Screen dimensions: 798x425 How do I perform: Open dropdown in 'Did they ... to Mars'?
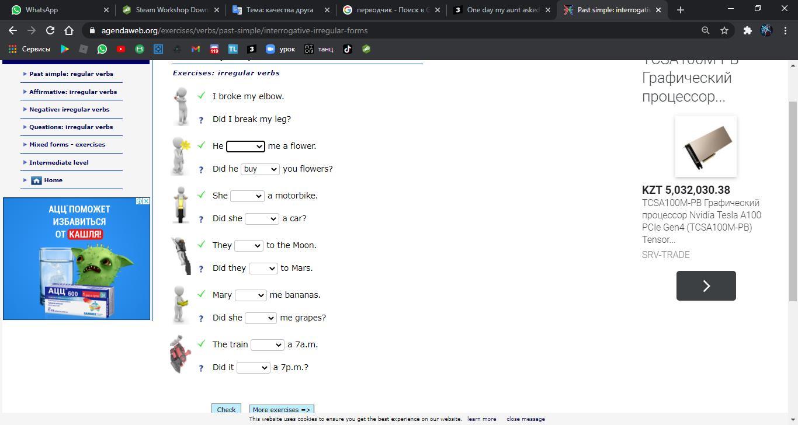pos(263,268)
